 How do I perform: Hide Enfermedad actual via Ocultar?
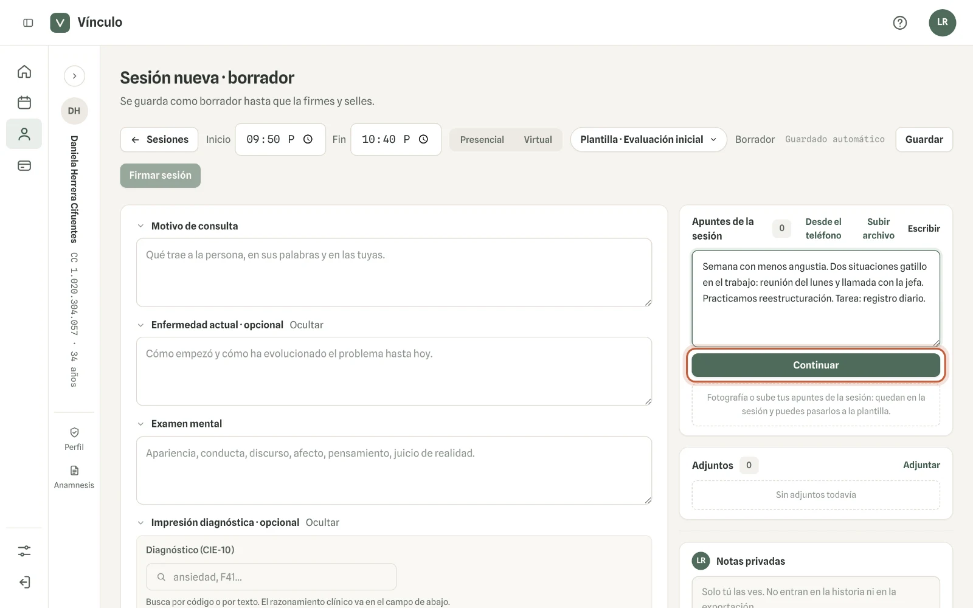point(306,325)
